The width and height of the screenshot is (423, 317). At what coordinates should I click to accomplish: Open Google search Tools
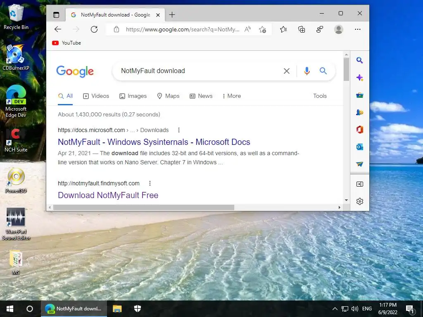[x=320, y=96]
